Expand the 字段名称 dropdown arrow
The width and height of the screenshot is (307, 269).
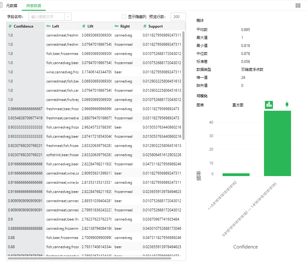(x=68, y=17)
